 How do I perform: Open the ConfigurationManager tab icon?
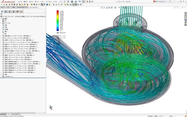click(10, 12)
